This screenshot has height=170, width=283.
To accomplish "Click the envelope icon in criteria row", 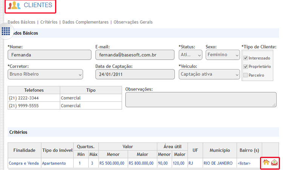I will point(275,163).
